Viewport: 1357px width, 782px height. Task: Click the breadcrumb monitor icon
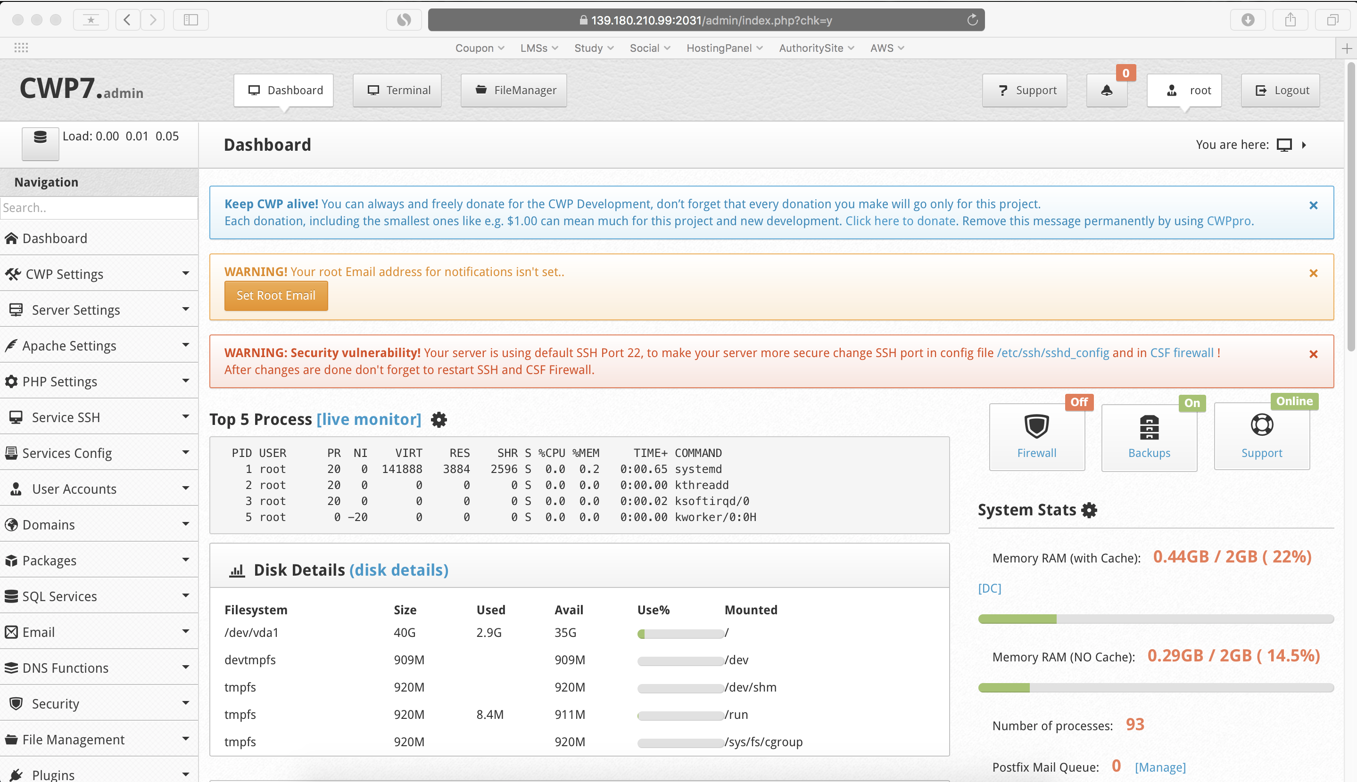pos(1284,145)
